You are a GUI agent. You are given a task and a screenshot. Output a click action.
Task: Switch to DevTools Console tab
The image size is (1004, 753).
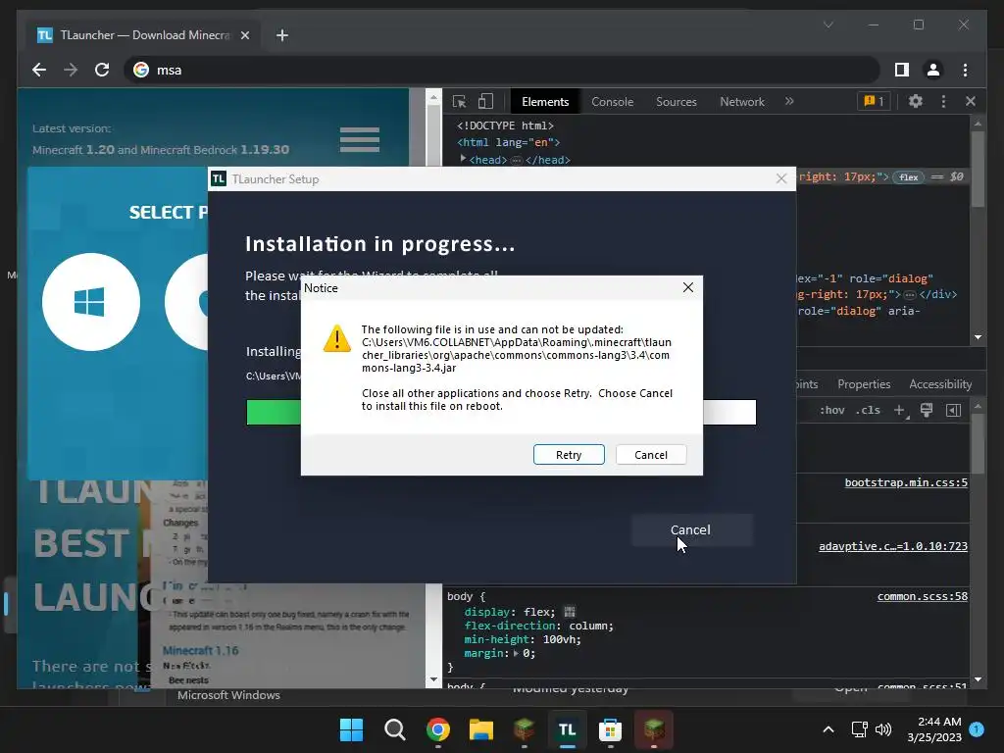click(612, 102)
